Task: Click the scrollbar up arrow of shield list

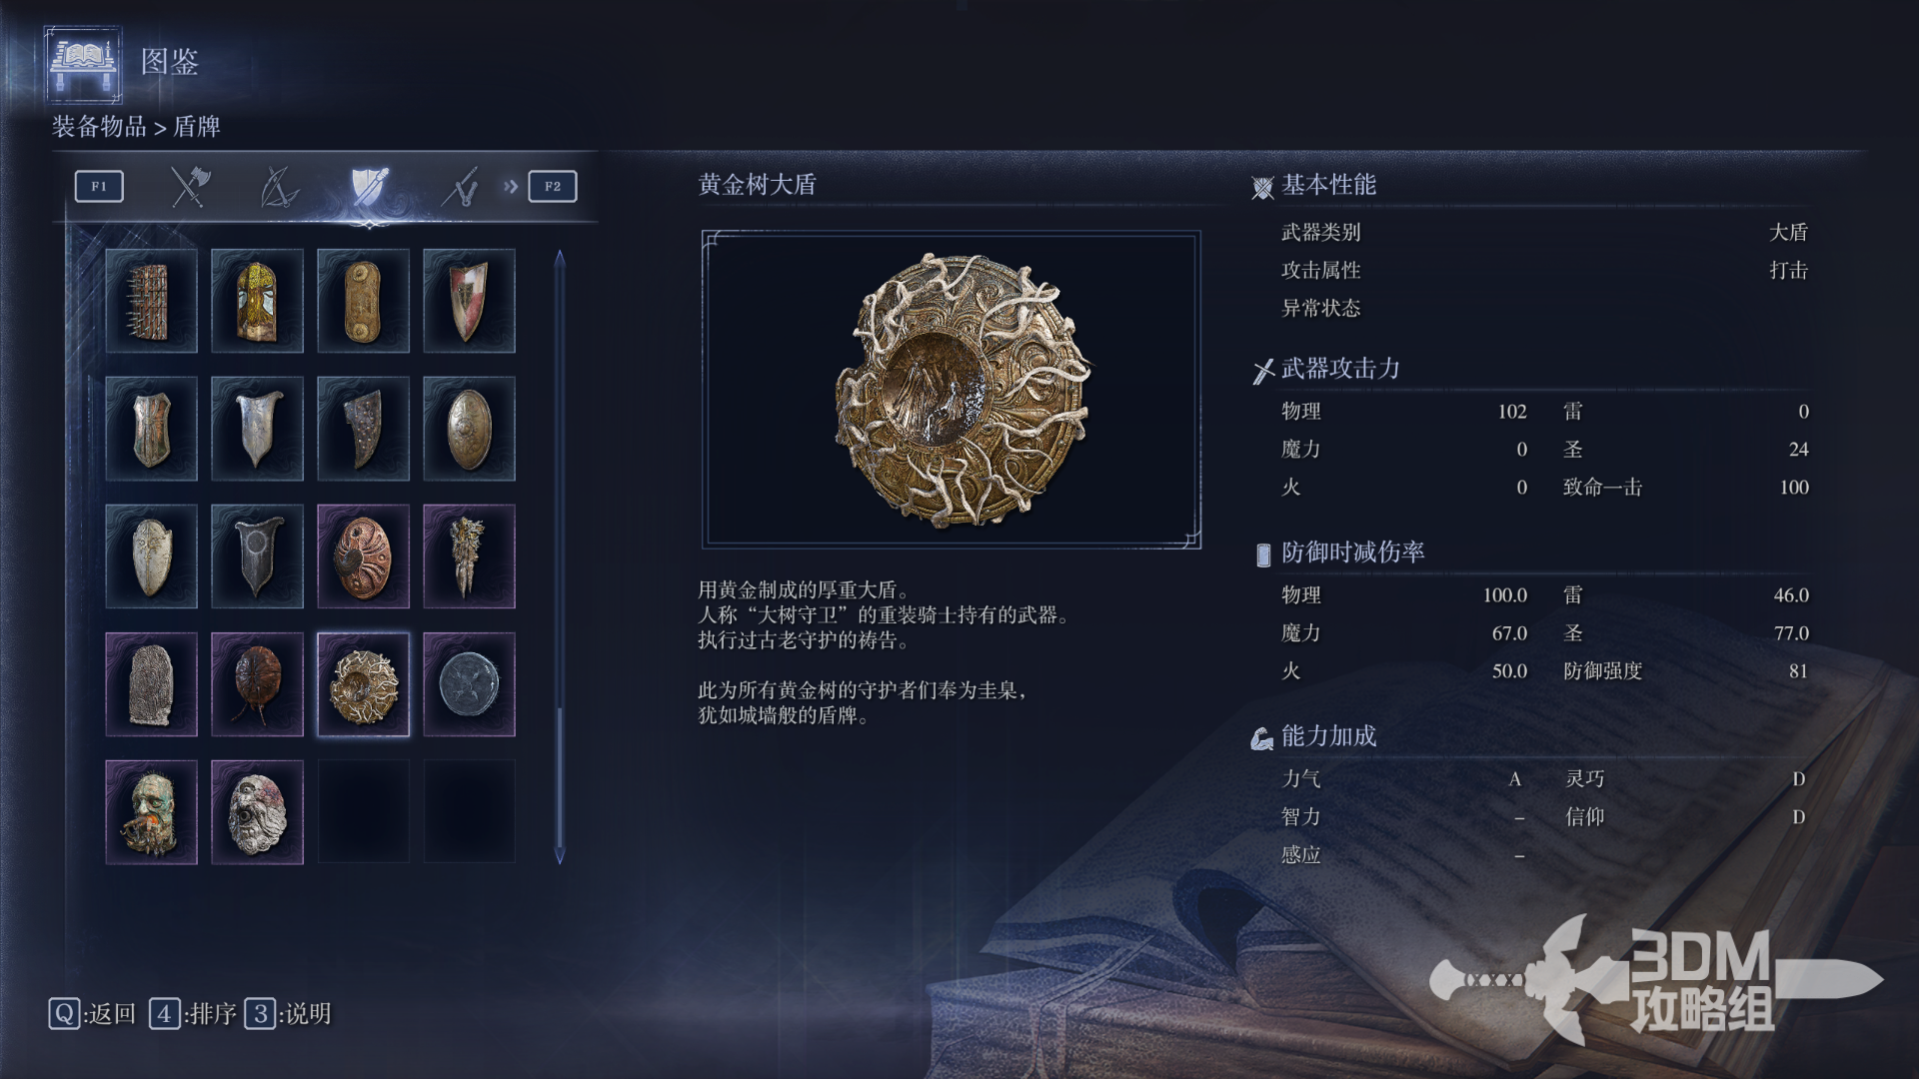Action: pyautogui.click(x=560, y=258)
